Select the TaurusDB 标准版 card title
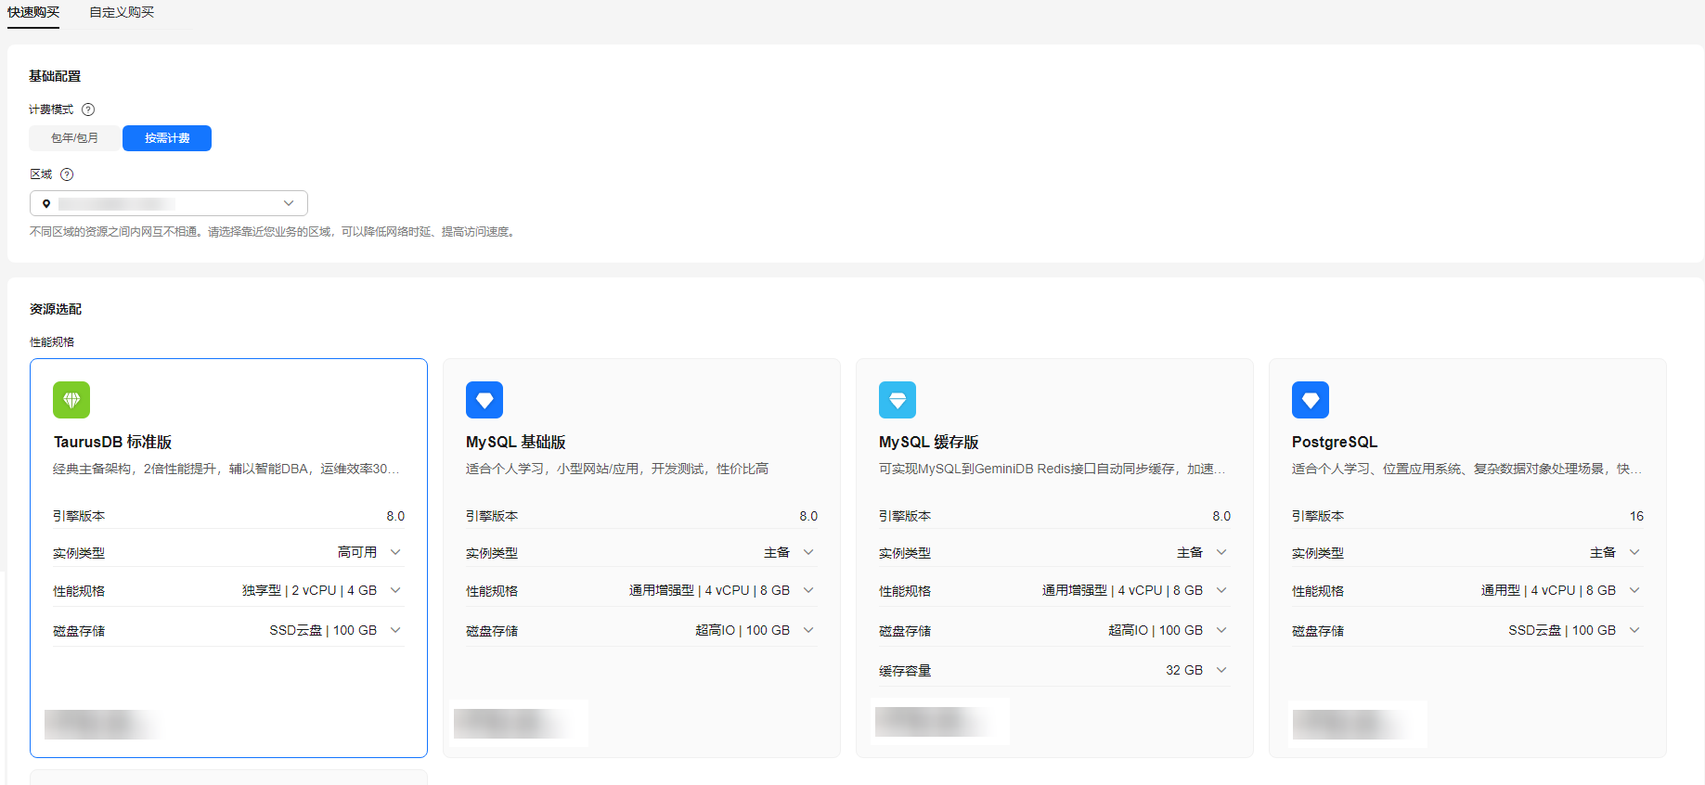Viewport: 1705px width, 785px height. (112, 443)
